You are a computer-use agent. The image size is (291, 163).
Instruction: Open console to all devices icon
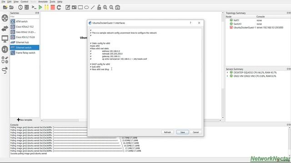point(34,7)
